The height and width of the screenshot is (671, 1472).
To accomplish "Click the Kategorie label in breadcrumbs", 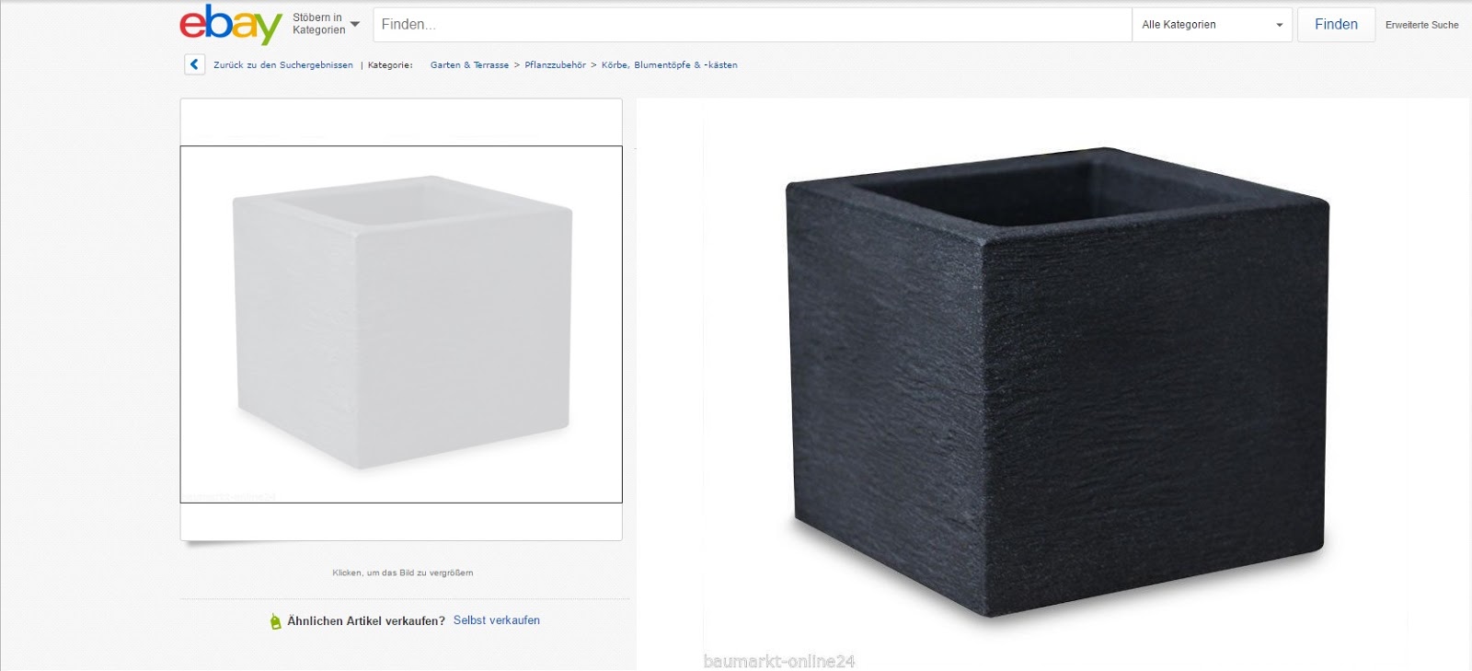I will (x=390, y=65).
